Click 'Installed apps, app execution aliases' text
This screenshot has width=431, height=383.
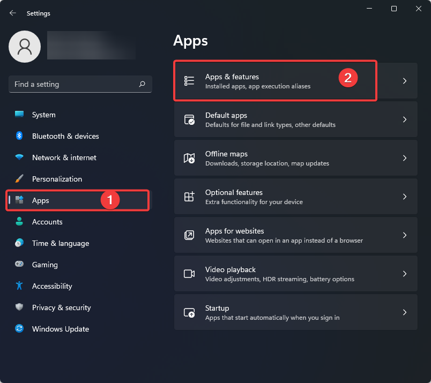point(258,86)
